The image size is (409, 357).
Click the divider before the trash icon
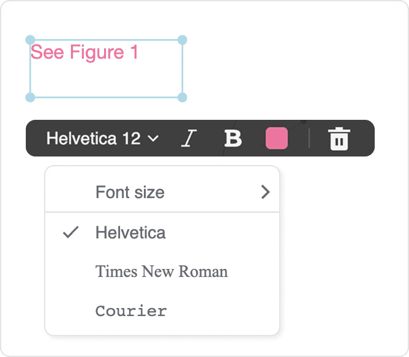(x=309, y=139)
